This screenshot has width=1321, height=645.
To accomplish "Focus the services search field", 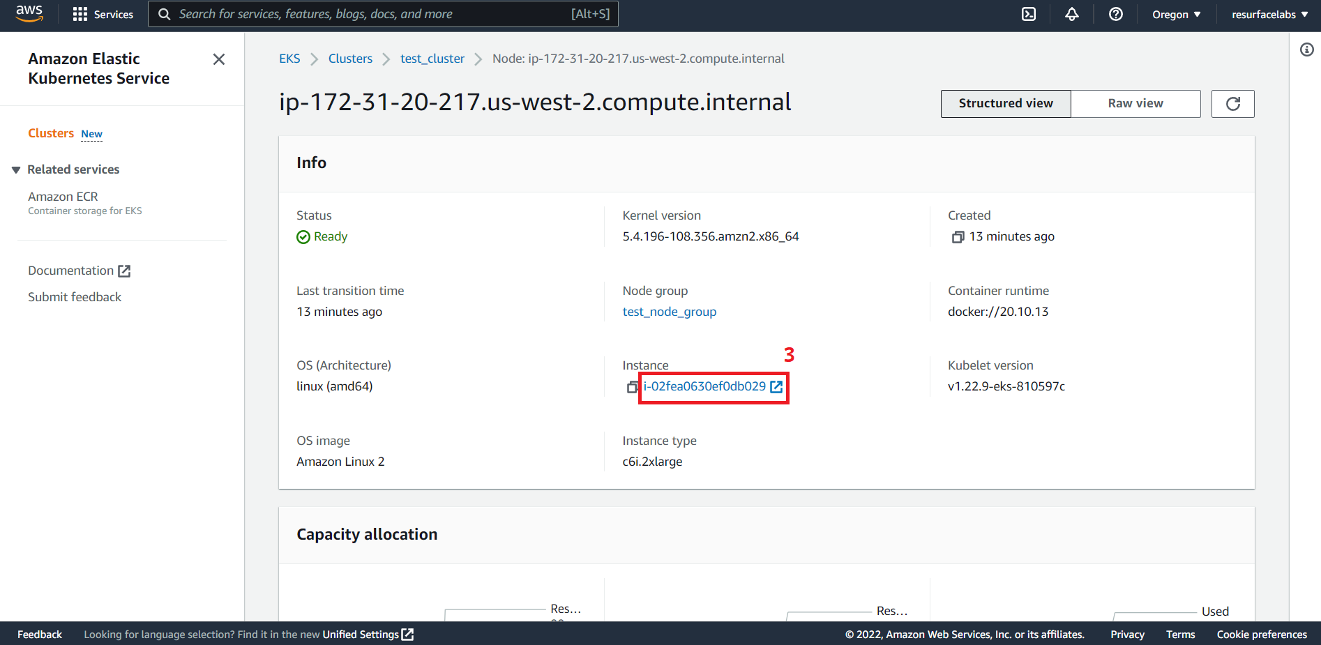I will [383, 14].
